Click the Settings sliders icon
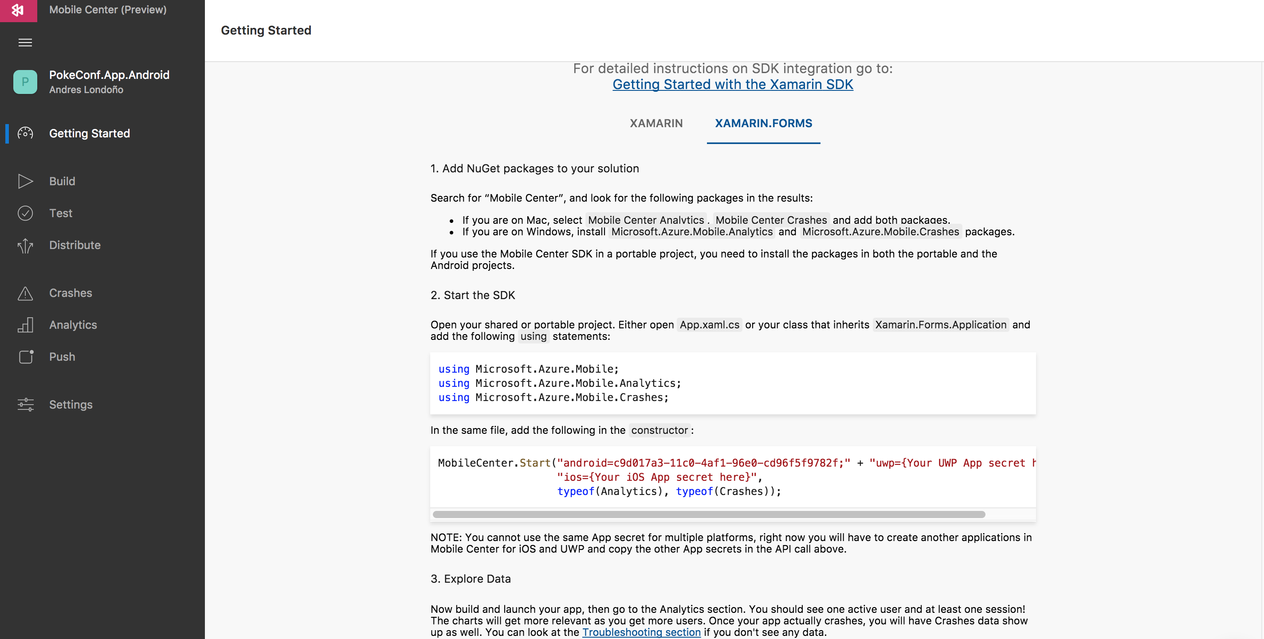This screenshot has height=639, width=1264. point(25,405)
